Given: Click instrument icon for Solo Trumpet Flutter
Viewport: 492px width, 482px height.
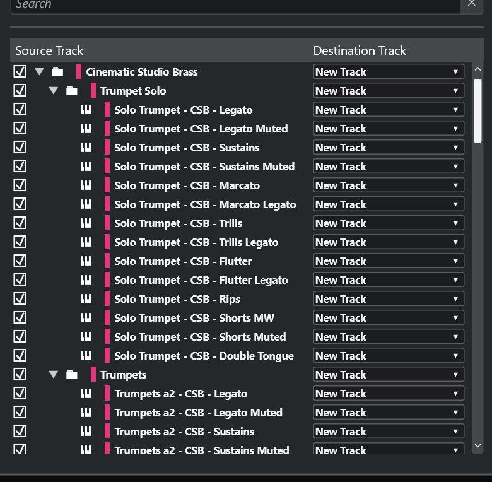Looking at the screenshot, I should (x=86, y=261).
